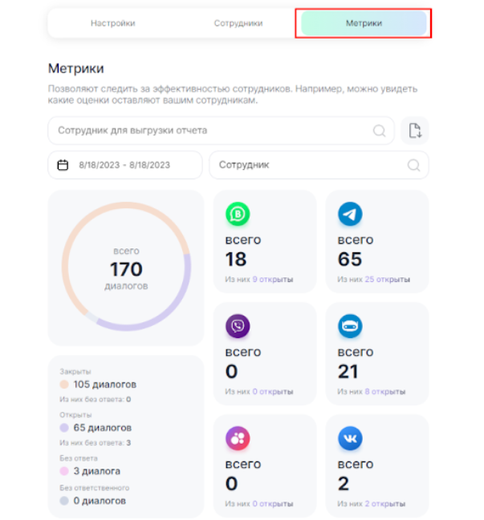Open the Настройки tab
Screen dimensions: 484x520
pyautogui.click(x=112, y=23)
